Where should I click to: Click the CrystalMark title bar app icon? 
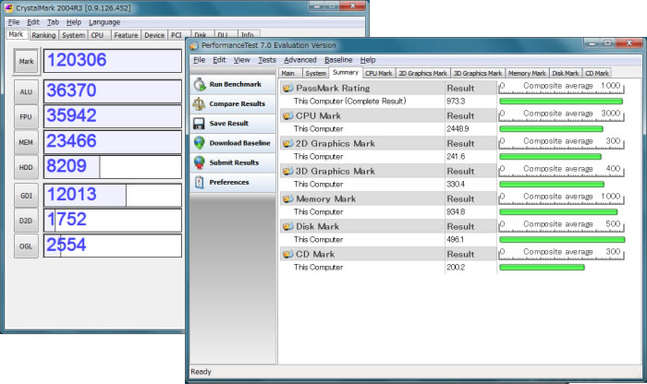[8, 7]
